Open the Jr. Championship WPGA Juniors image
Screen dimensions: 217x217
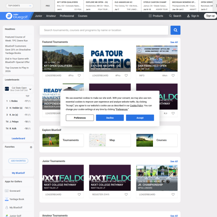coord(157,178)
